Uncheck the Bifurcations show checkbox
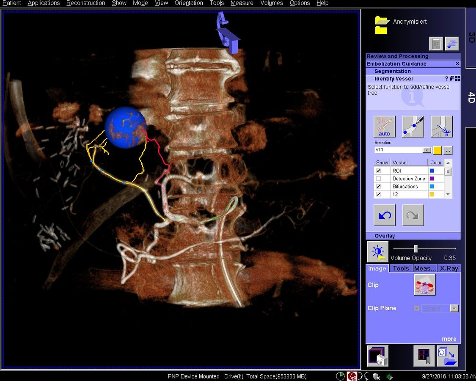 point(378,187)
